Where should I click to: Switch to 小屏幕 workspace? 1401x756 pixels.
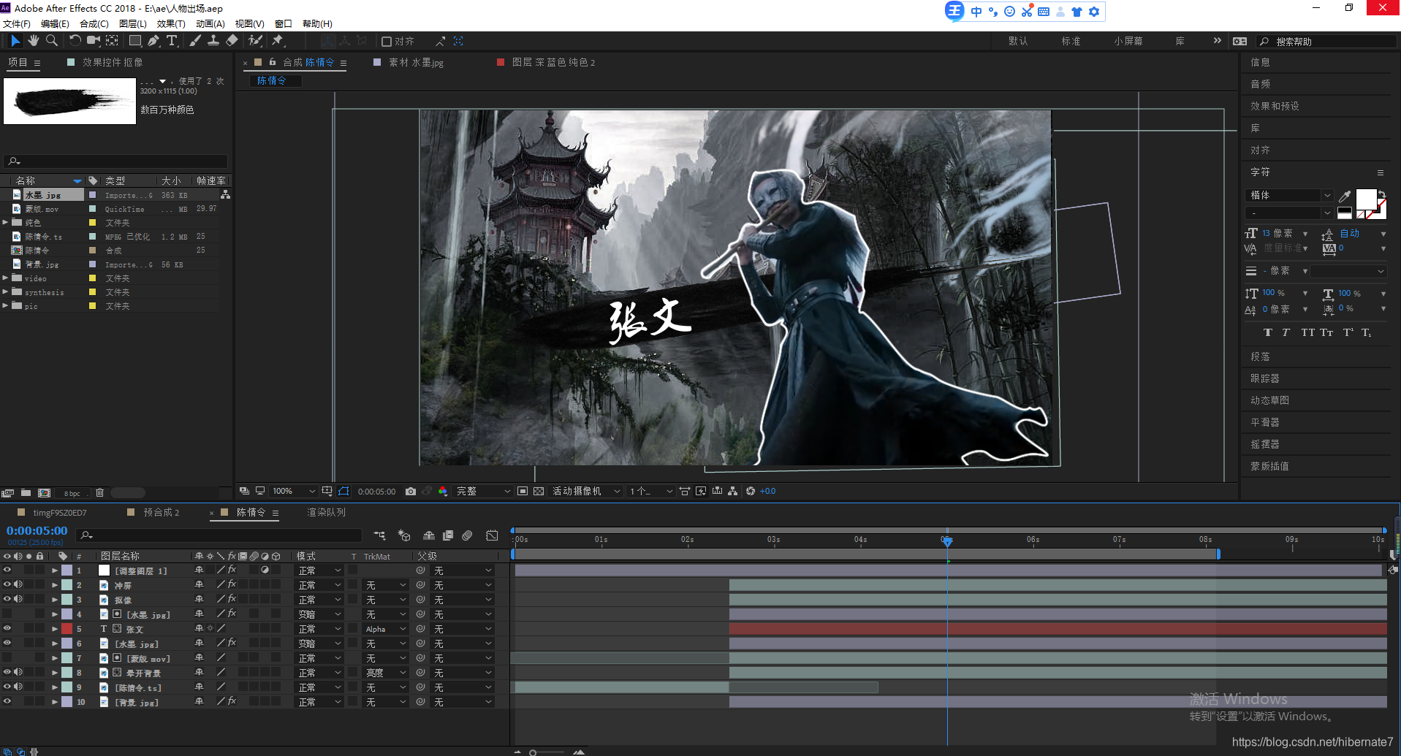pos(1128,42)
